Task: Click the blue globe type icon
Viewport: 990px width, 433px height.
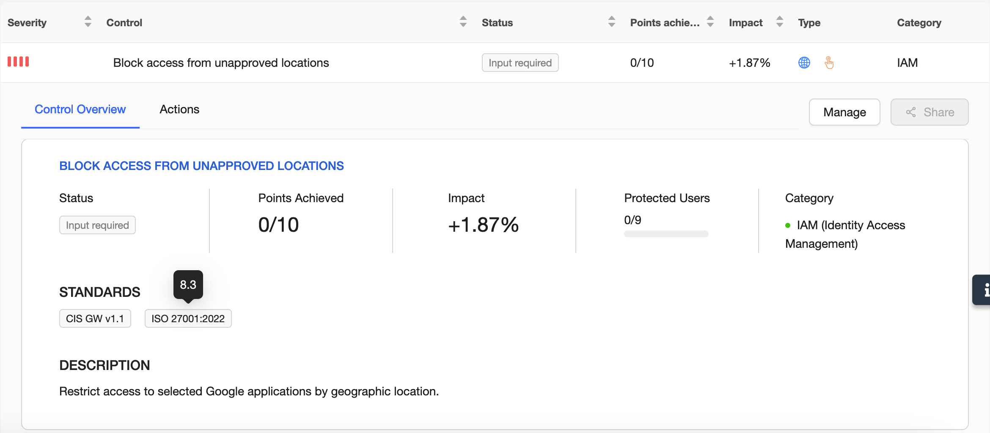Action: coord(804,63)
